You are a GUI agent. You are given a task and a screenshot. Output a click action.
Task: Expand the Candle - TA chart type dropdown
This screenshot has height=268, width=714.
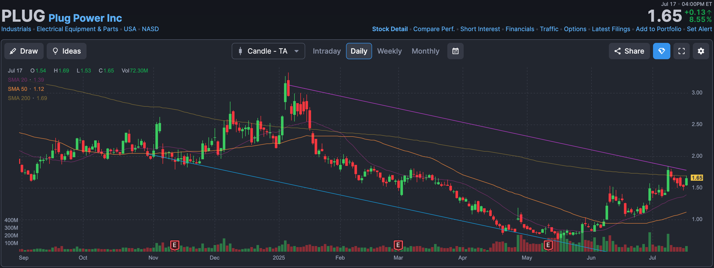pyautogui.click(x=268, y=51)
